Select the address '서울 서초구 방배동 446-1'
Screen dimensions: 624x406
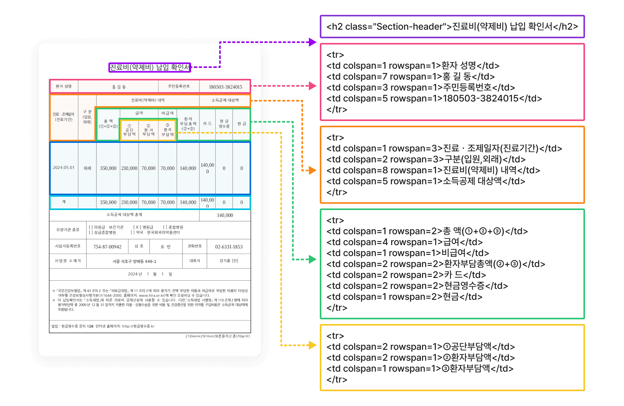coord(134,261)
